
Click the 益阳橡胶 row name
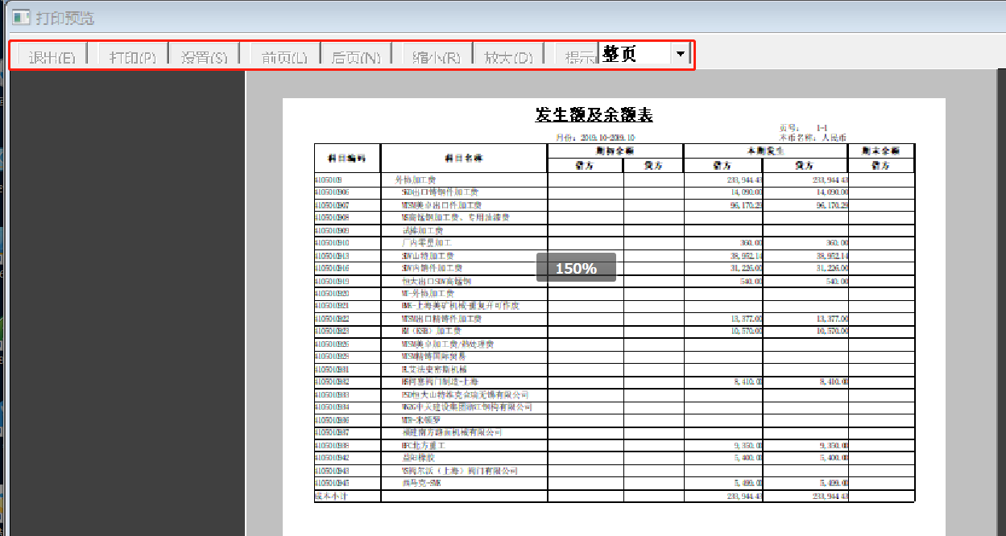[x=418, y=457]
